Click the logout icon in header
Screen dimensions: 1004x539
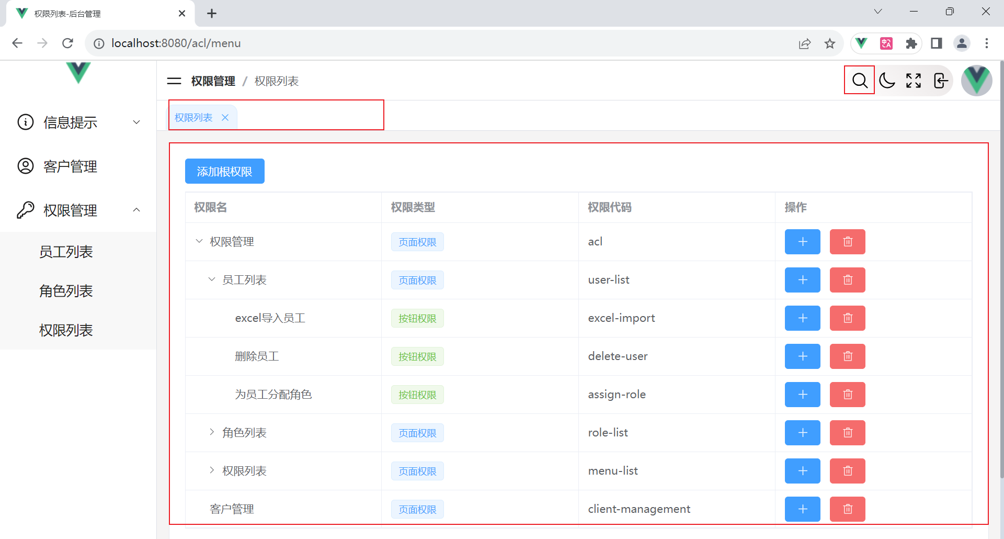pyautogui.click(x=941, y=81)
